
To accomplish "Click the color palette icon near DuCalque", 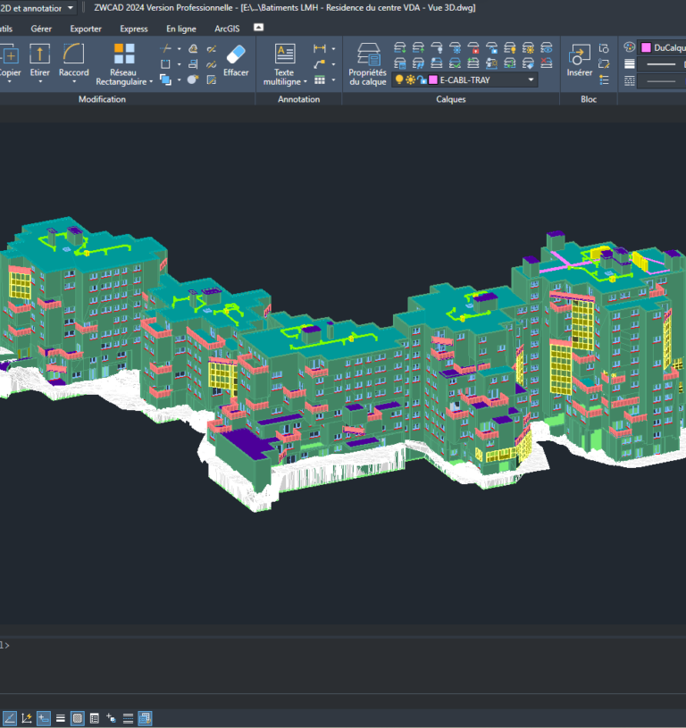I will coord(629,47).
